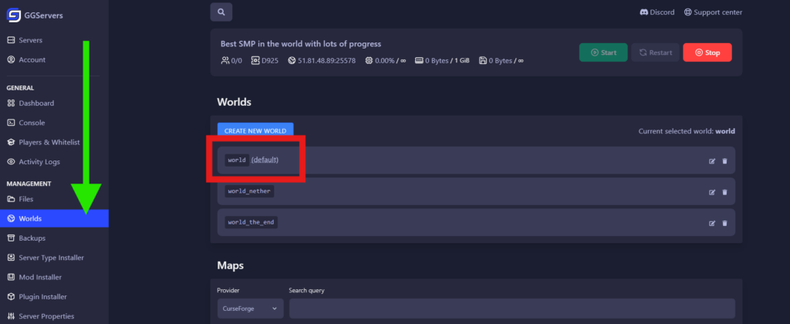Click the Maps search query field

click(511, 309)
